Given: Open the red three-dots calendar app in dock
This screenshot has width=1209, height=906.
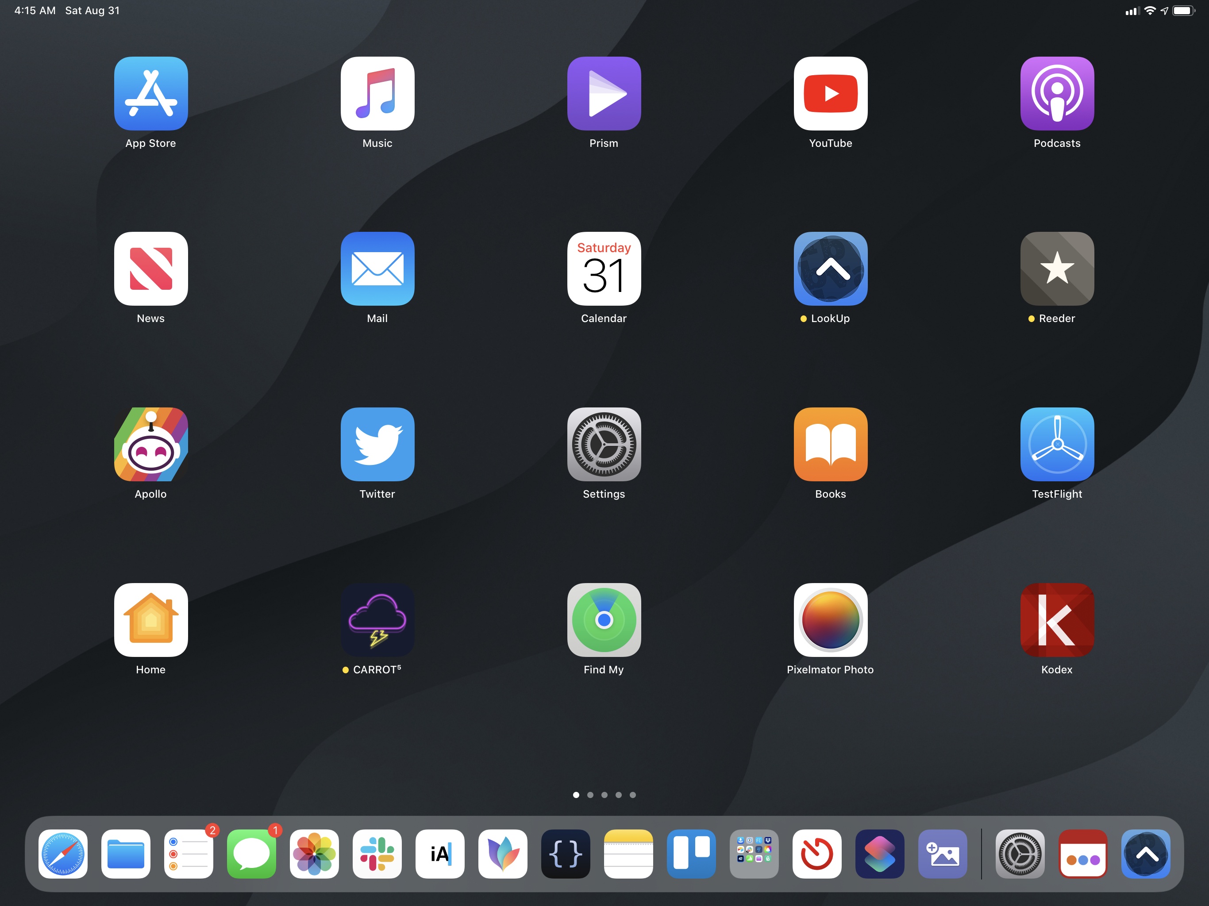Looking at the screenshot, I should point(1083,854).
